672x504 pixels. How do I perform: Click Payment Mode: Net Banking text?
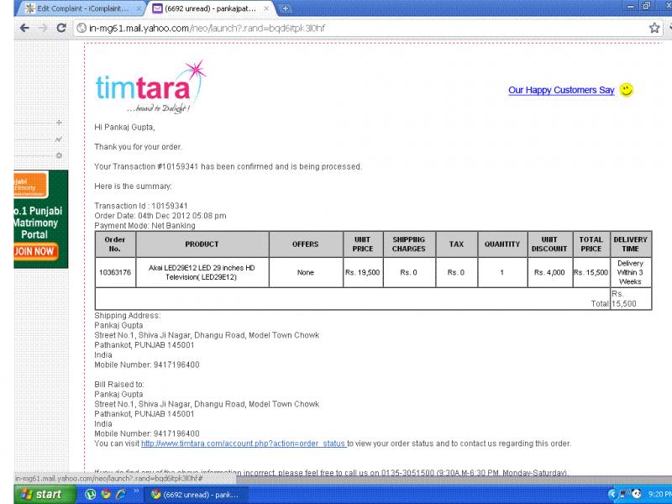pos(144,225)
